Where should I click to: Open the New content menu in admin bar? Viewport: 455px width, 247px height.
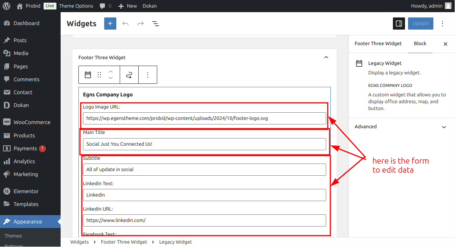(x=128, y=6)
